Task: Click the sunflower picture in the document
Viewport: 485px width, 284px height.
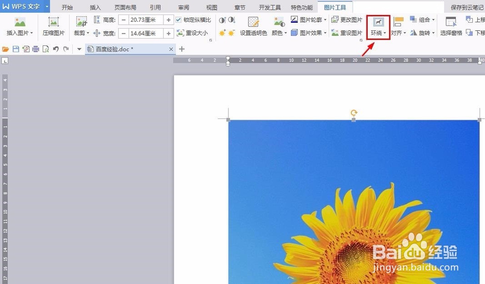Action: [354, 202]
